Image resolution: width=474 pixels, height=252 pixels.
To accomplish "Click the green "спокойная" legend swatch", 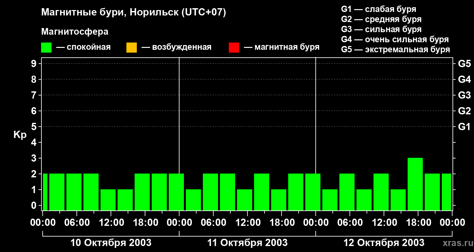I will point(46,48).
